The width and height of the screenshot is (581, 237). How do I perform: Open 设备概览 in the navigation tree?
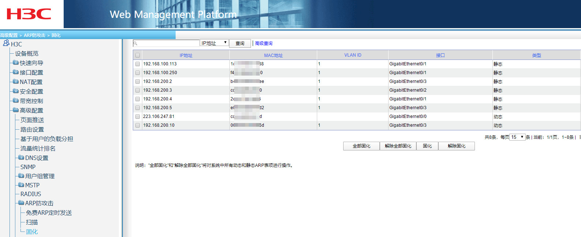point(26,53)
